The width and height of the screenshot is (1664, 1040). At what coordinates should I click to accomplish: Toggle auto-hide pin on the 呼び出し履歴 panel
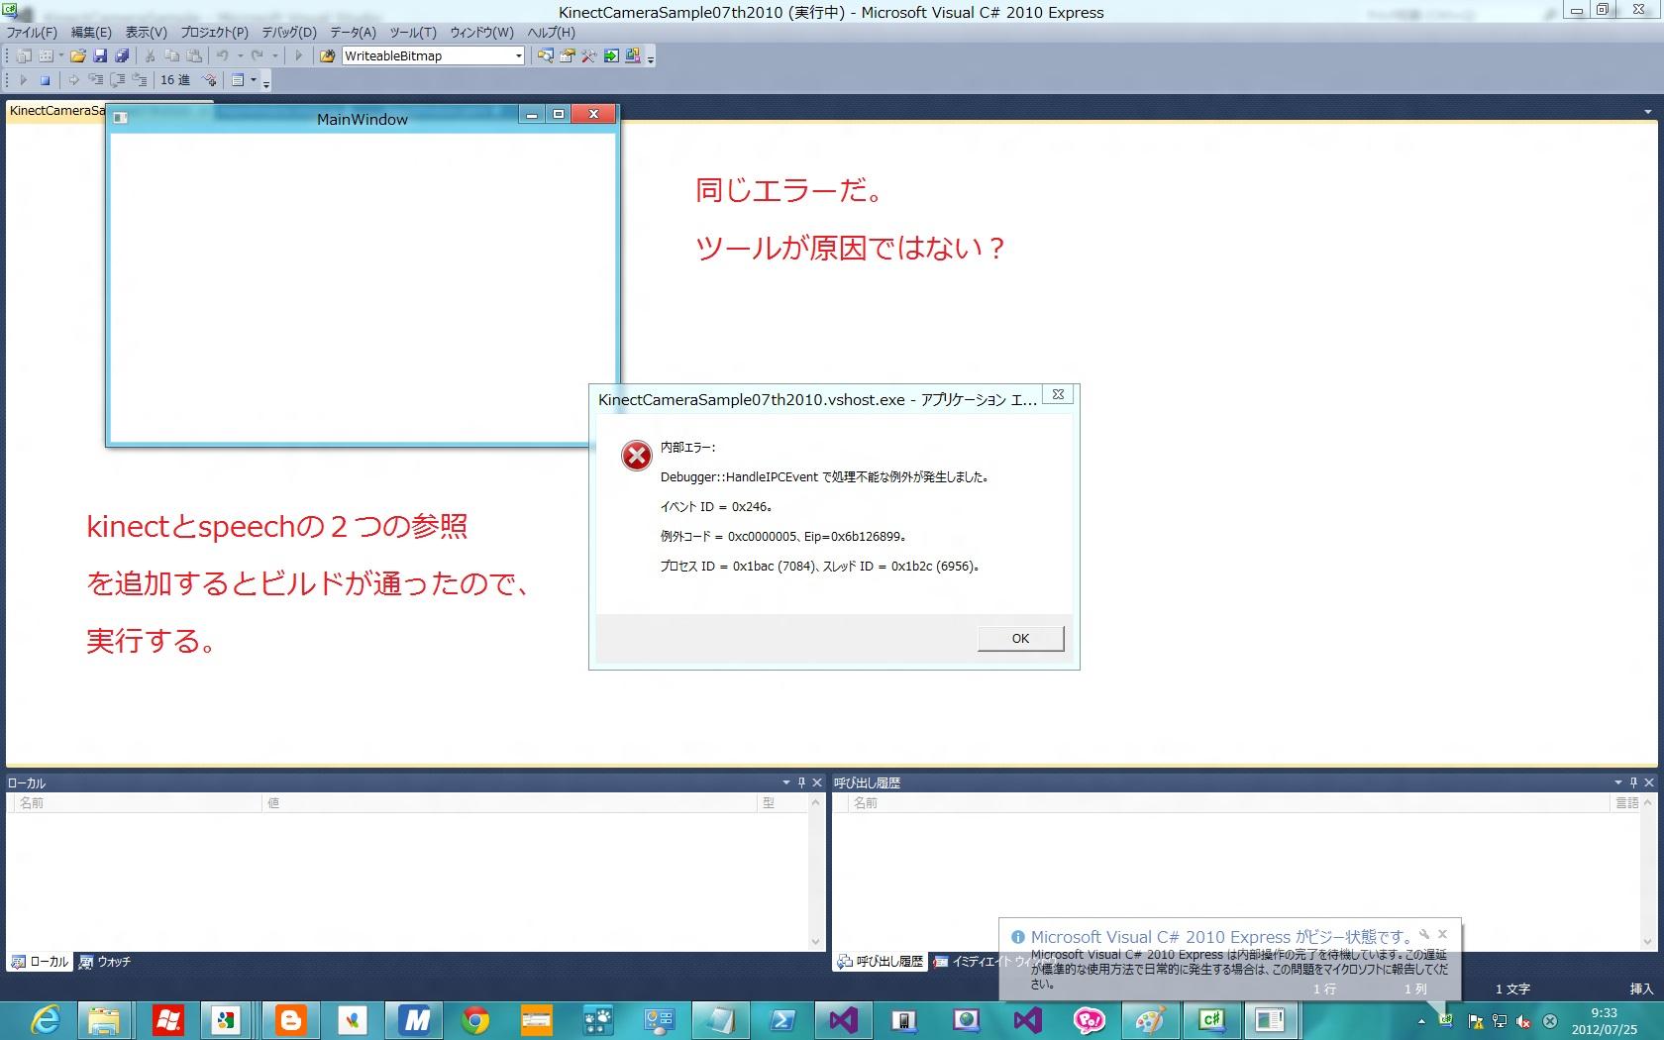tap(1633, 782)
